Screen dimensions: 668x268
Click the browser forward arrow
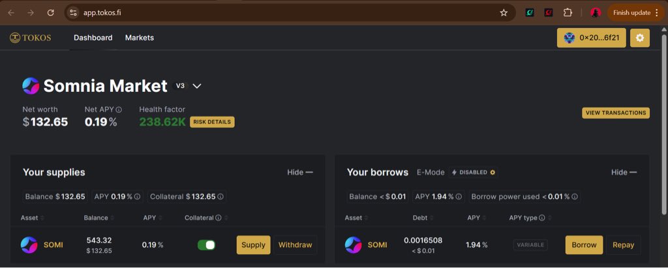(x=31, y=13)
